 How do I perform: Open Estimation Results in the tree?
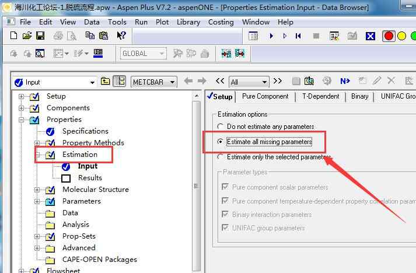(90, 178)
